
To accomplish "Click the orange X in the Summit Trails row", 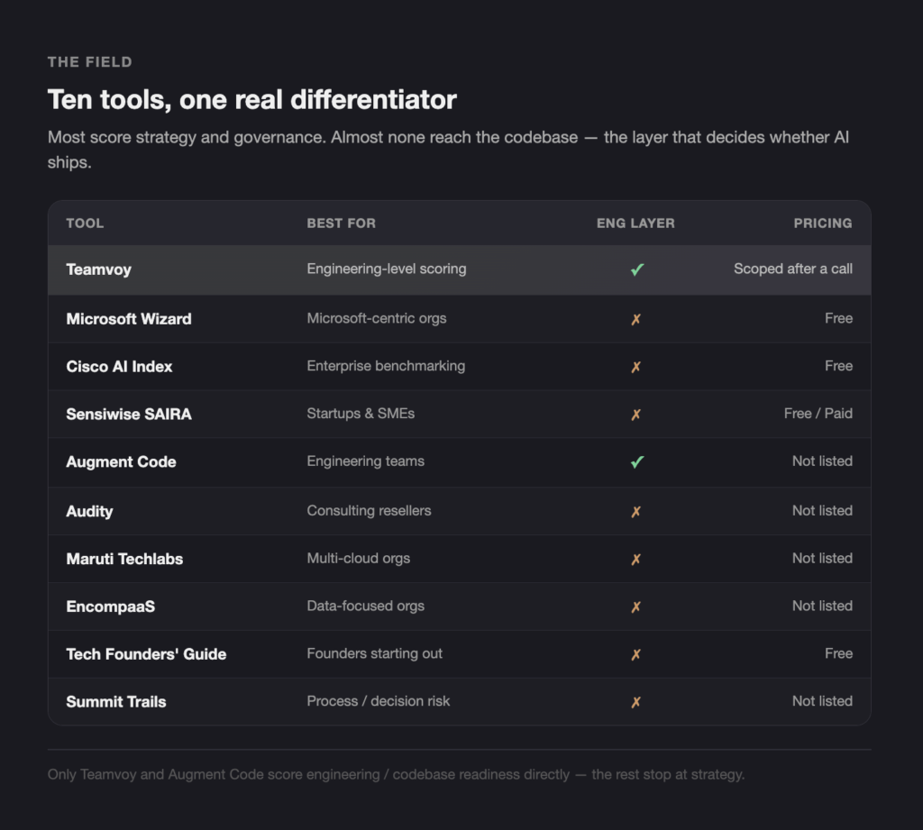I will click(635, 702).
